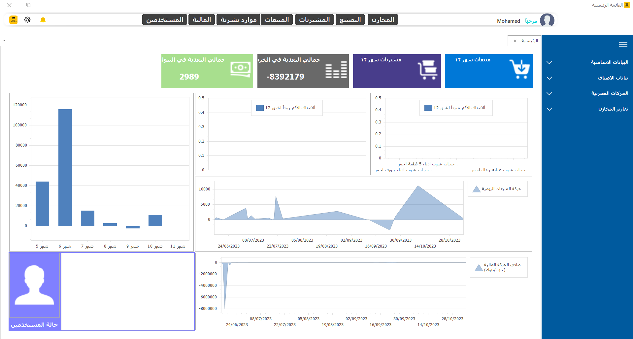Click the shopping cart icon on sales tile

(x=519, y=69)
